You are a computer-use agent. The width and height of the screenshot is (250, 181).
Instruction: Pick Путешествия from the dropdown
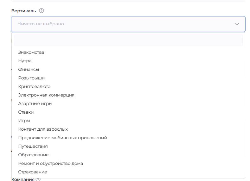click(33, 146)
